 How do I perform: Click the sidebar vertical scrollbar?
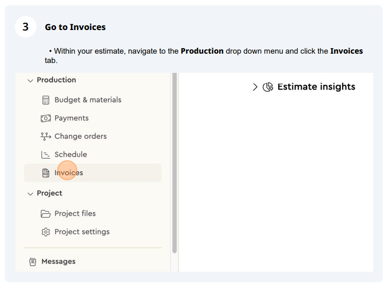pyautogui.click(x=174, y=163)
